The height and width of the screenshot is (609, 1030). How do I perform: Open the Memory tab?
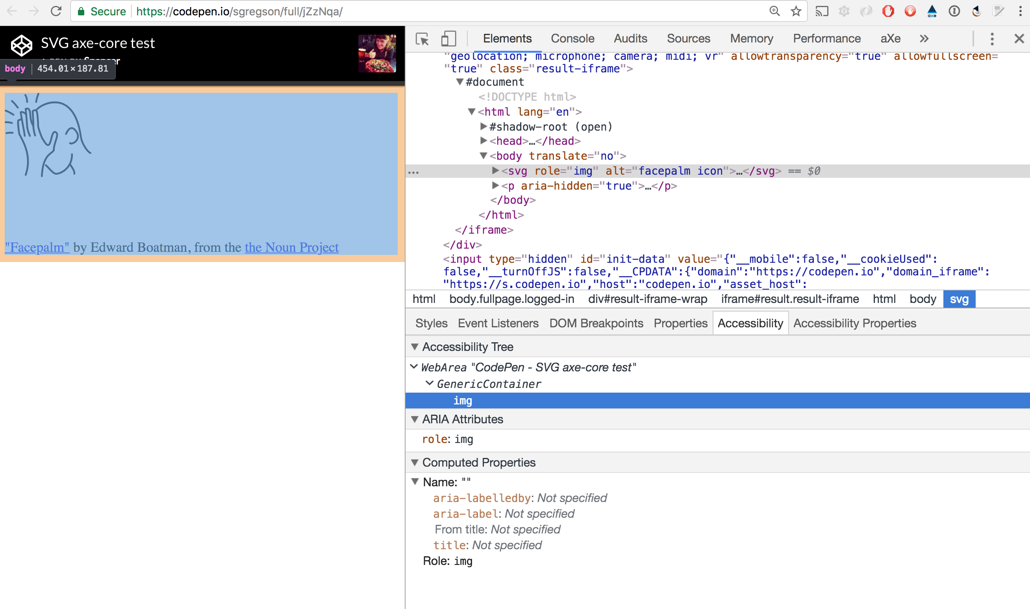click(x=752, y=39)
